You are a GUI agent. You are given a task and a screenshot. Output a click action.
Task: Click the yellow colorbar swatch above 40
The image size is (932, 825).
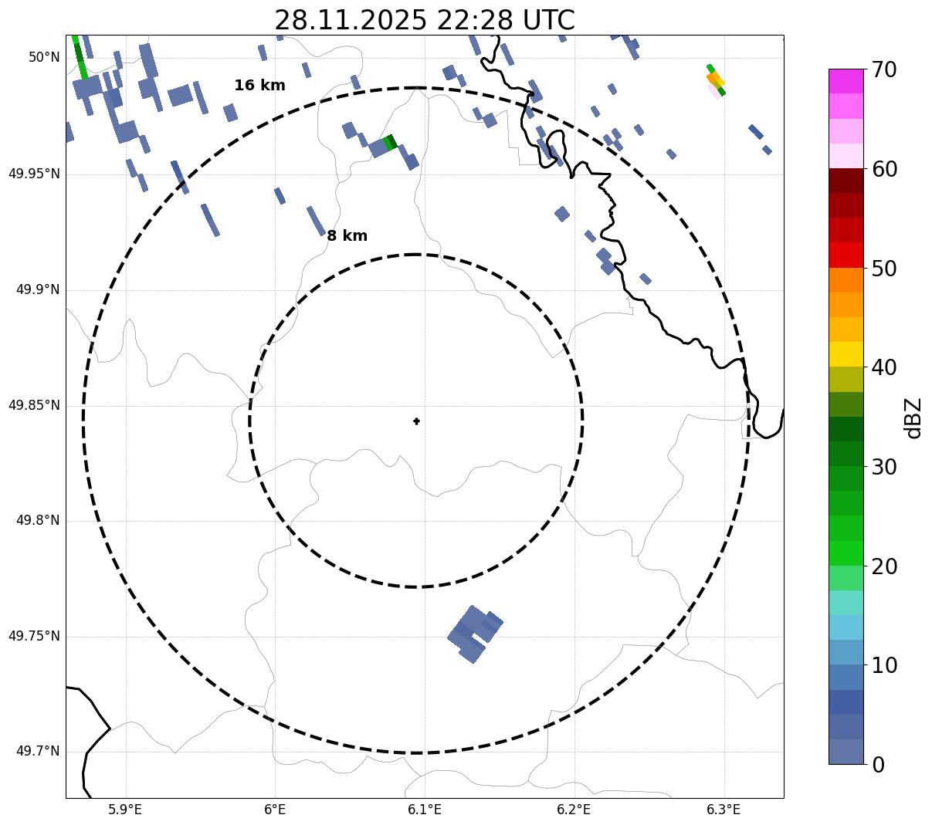pyautogui.click(x=846, y=354)
